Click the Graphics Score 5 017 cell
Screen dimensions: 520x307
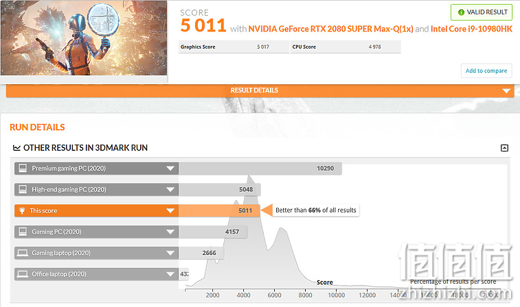(234, 47)
